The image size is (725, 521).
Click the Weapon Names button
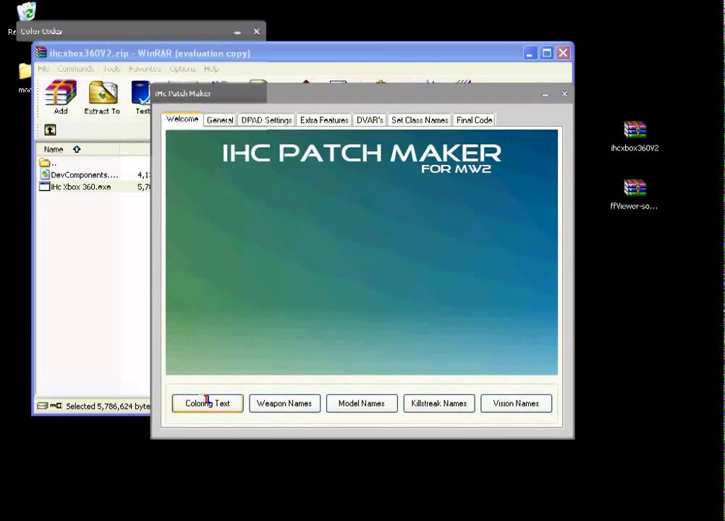[284, 403]
